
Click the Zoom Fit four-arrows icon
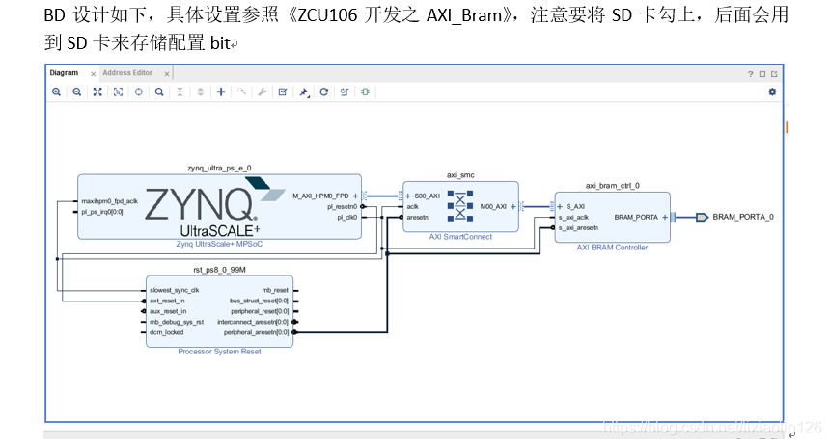[x=97, y=92]
